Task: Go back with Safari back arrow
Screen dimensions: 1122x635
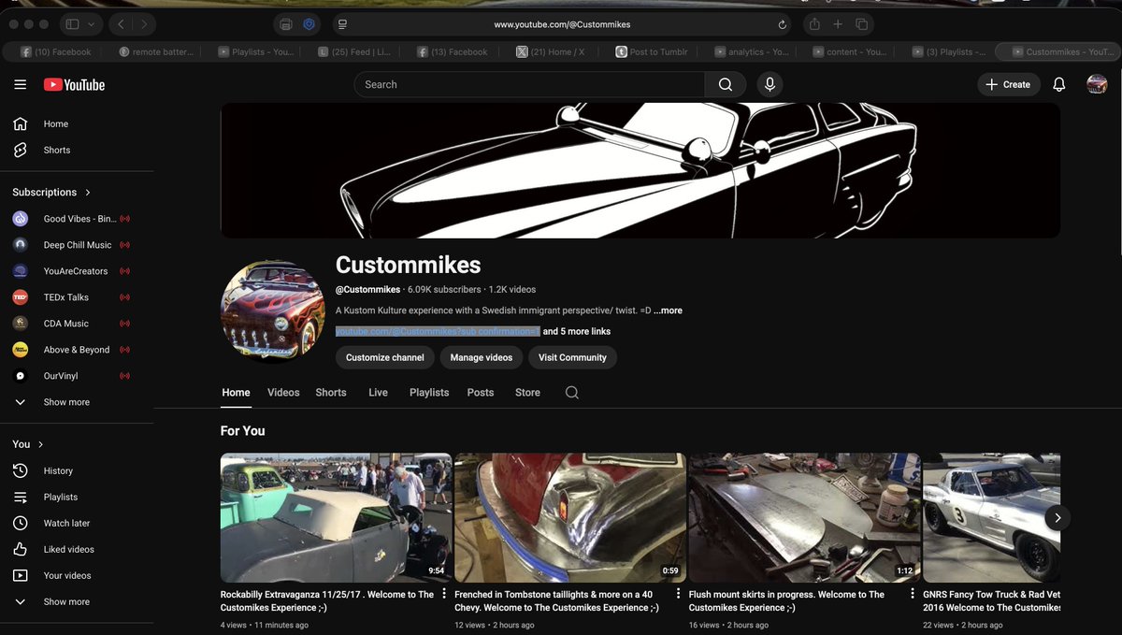Action: coord(122,24)
